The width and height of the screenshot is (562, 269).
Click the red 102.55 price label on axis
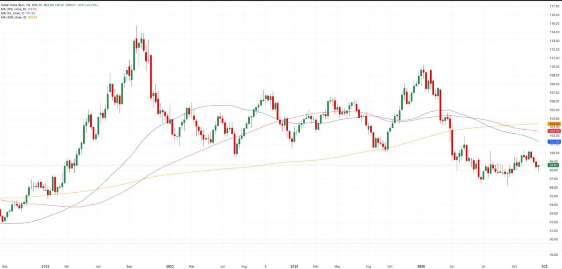[x=554, y=131]
